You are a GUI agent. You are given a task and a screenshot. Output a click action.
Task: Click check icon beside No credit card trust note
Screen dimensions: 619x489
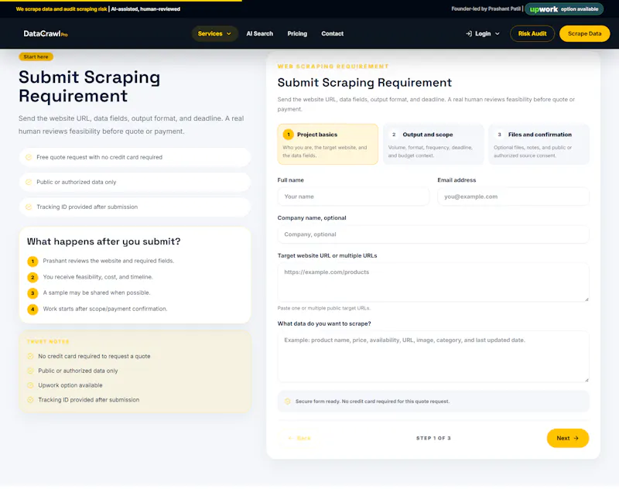click(x=30, y=356)
